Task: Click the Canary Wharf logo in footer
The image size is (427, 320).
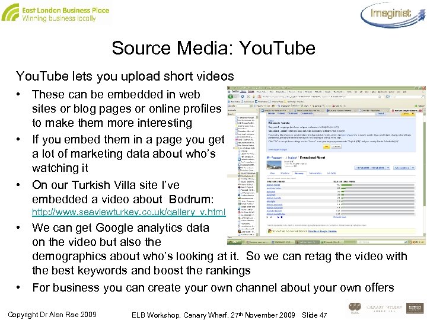Action: tap(384, 308)
